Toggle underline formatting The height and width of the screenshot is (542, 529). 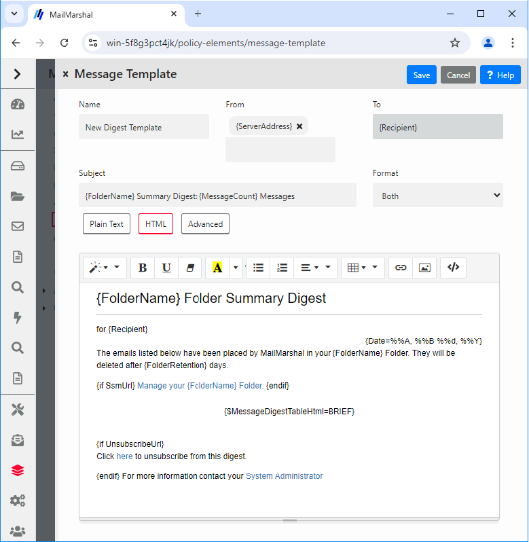tap(166, 268)
